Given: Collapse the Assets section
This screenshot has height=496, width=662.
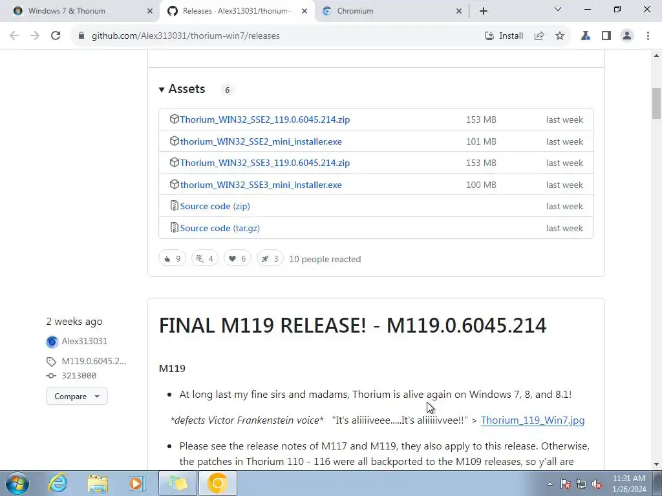Looking at the screenshot, I should pyautogui.click(x=182, y=89).
